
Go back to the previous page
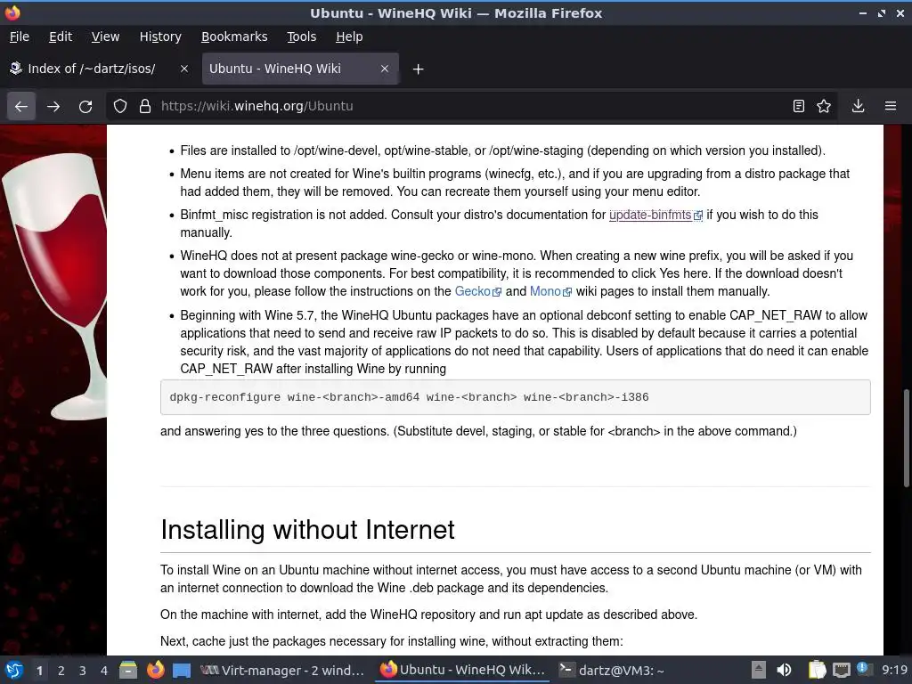click(x=21, y=107)
